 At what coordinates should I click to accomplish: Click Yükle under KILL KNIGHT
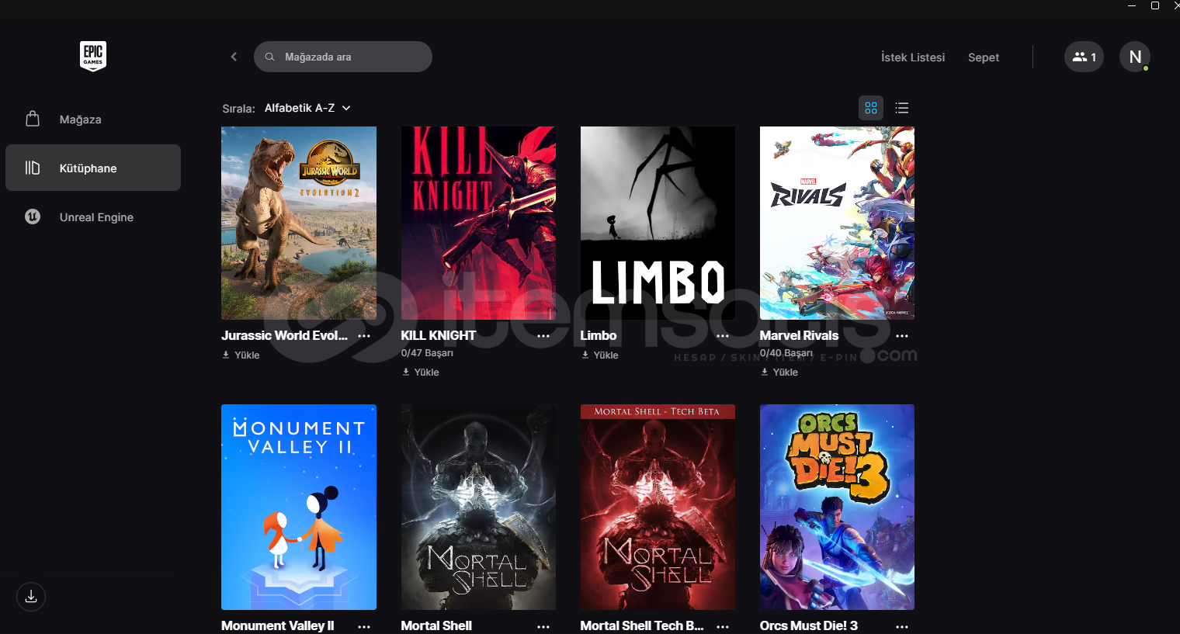pos(420,372)
